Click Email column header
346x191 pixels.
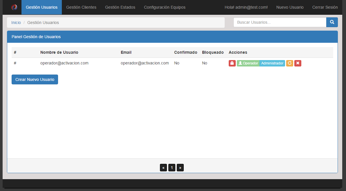pyautogui.click(x=126, y=52)
